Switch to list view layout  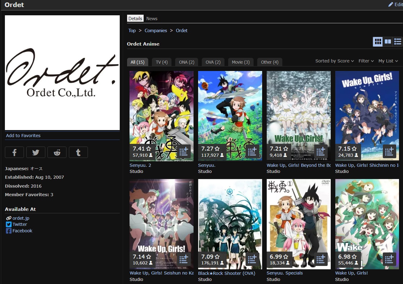coord(397,42)
